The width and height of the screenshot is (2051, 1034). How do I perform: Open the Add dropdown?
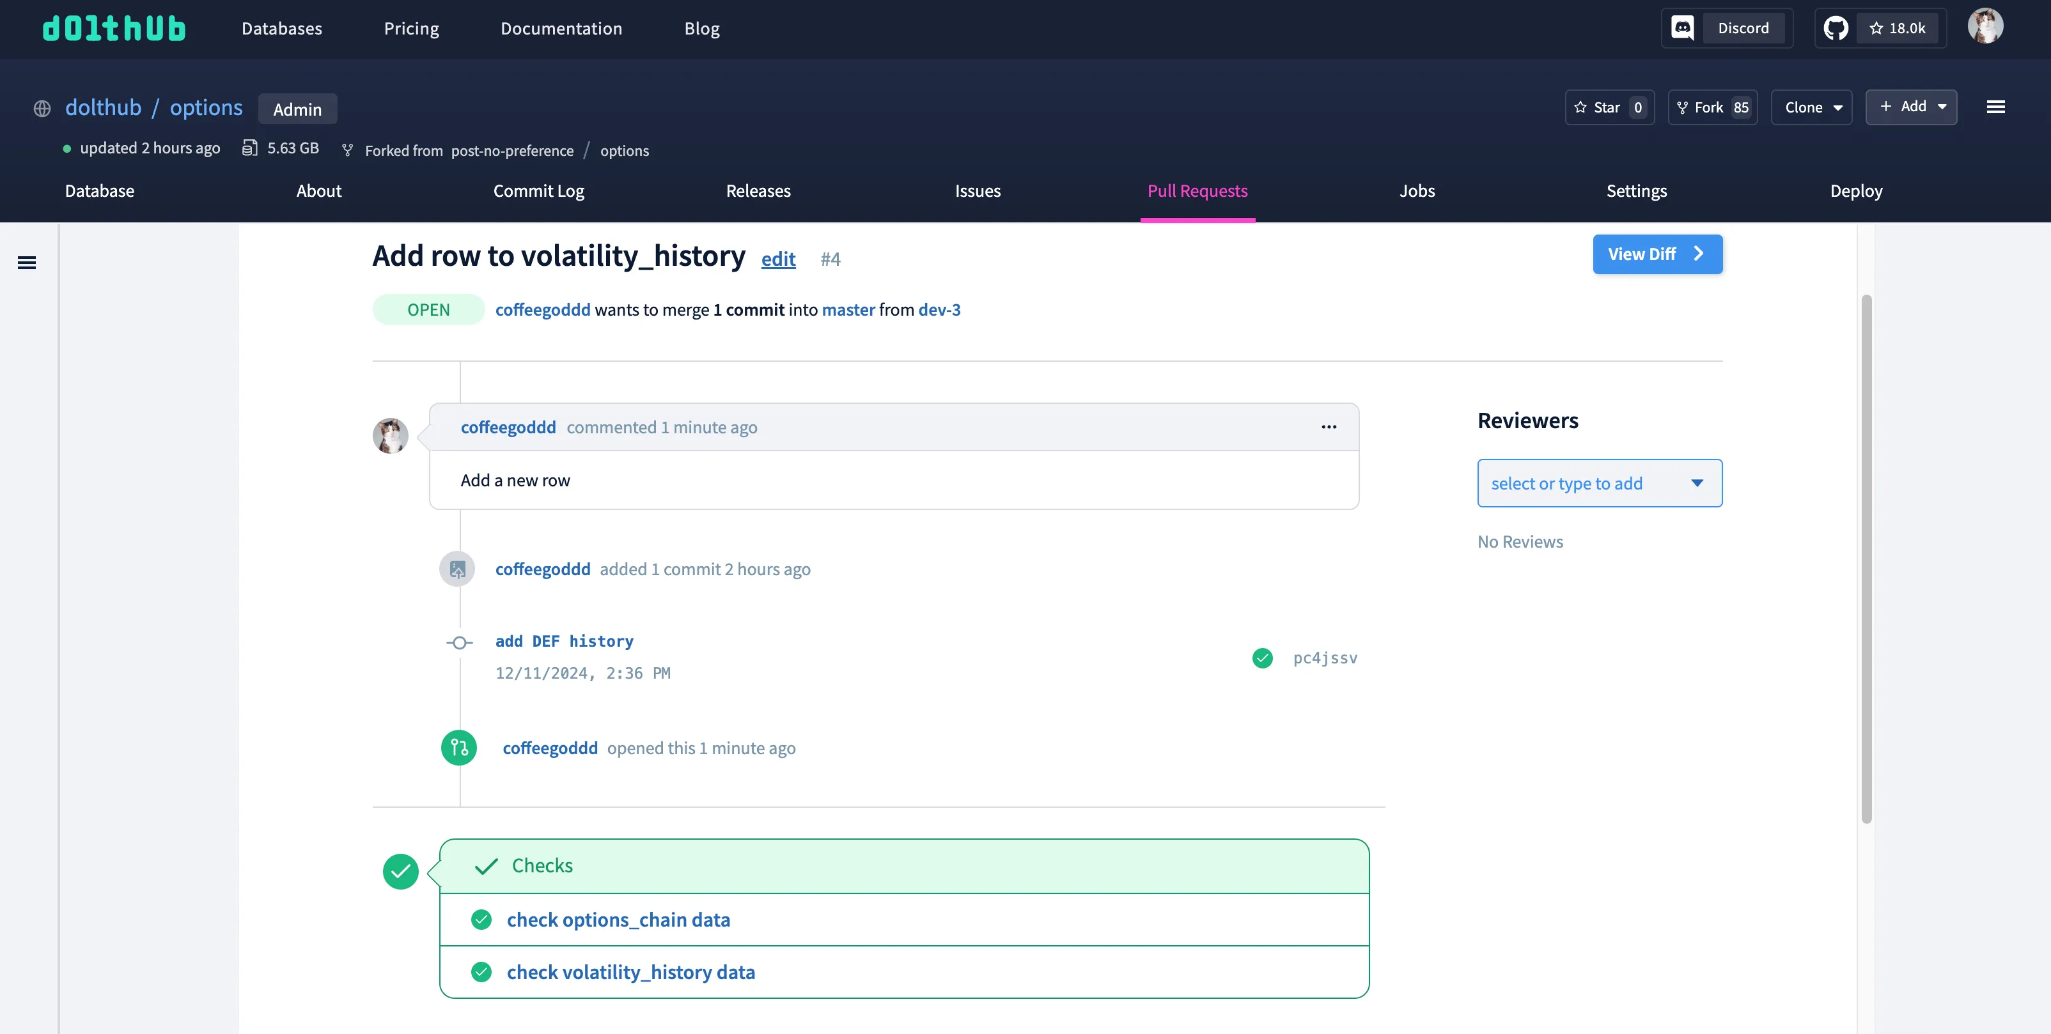(1911, 107)
